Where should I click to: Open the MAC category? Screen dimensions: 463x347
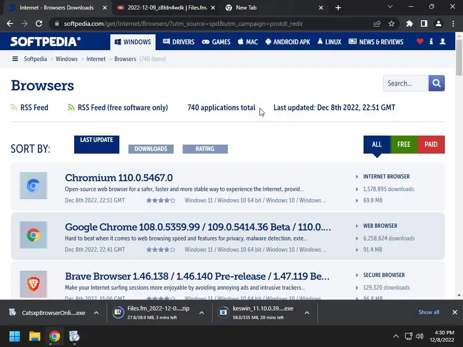248,42
